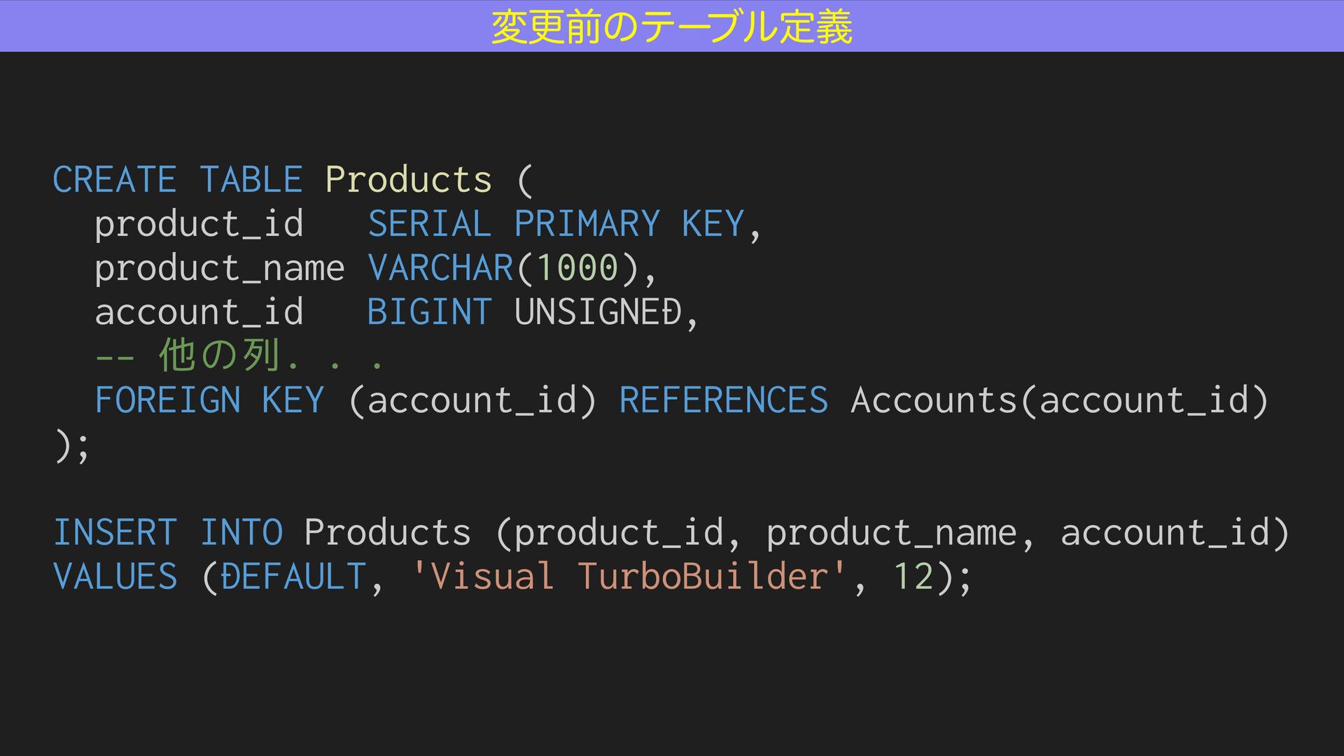Click product_id column definition name
This screenshot has height=756, width=1344.
[x=199, y=225]
